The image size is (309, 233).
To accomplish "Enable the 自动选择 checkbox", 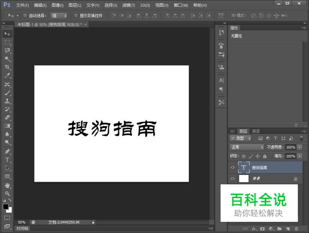I will (x=25, y=16).
